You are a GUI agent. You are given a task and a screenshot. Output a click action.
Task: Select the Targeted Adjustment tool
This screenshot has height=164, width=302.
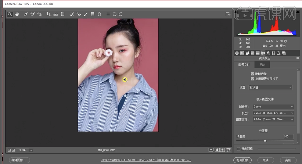pyautogui.click(x=39, y=14)
